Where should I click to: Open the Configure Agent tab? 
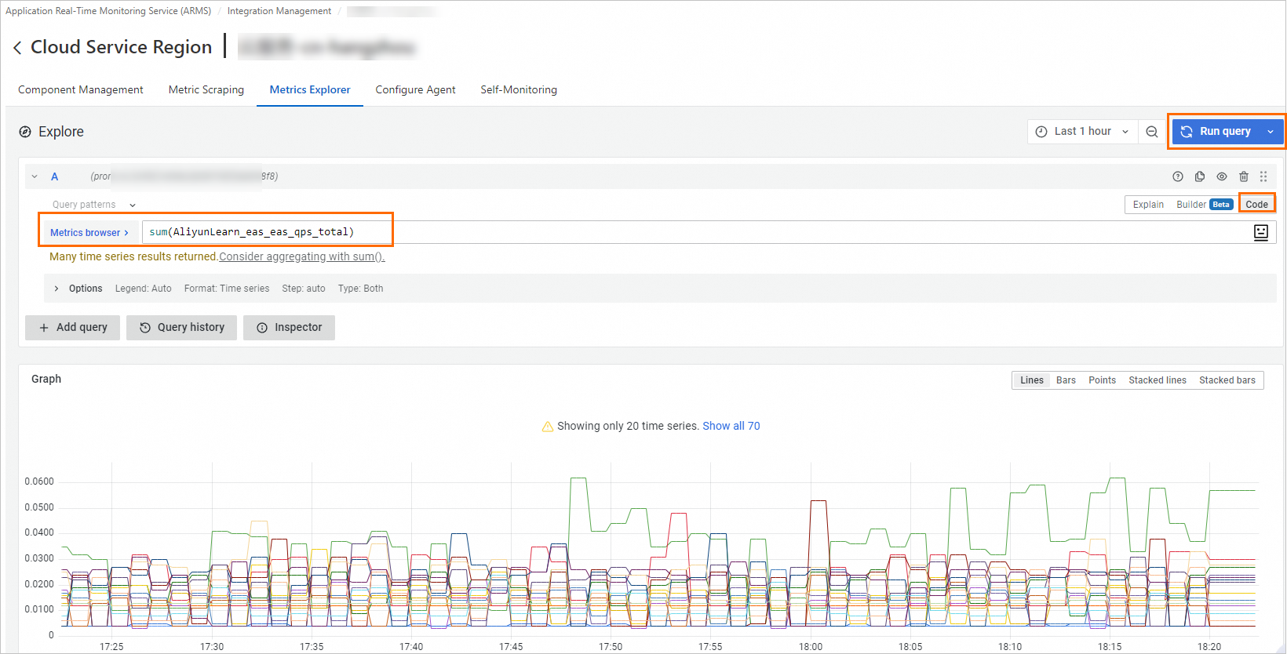415,90
